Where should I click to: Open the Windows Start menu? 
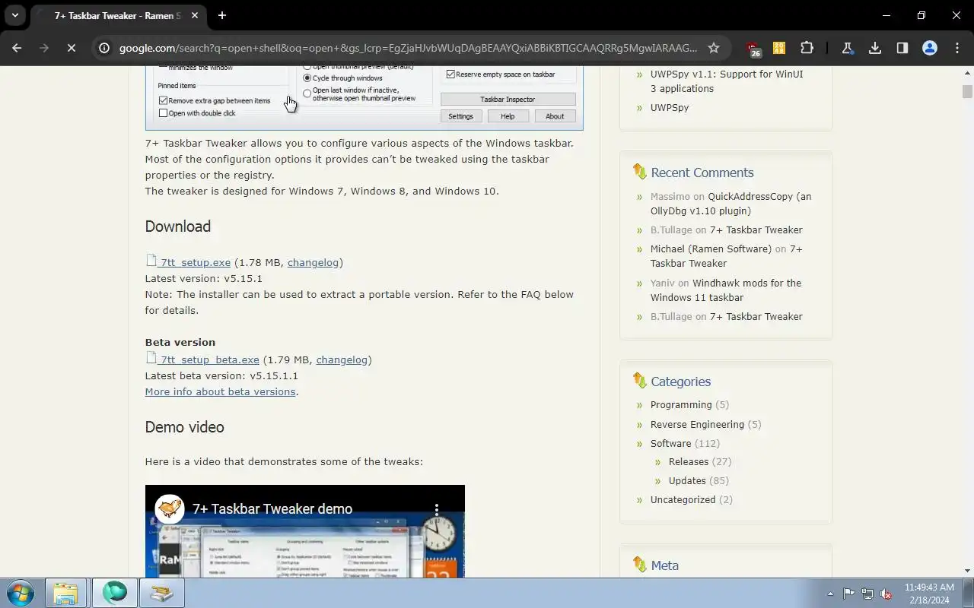[19, 593]
